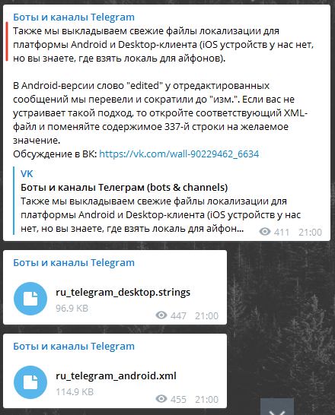The width and height of the screenshot is (335, 415).
Task: Open channel name above the desktop.strings file
Action: [74, 262]
